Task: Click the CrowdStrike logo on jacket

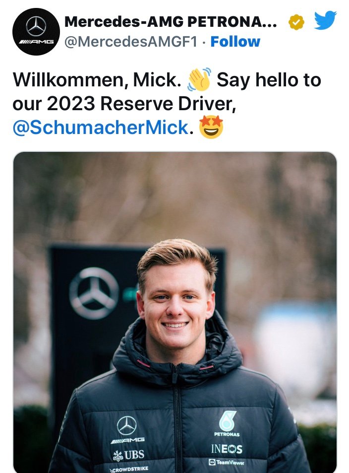Action: (x=129, y=469)
